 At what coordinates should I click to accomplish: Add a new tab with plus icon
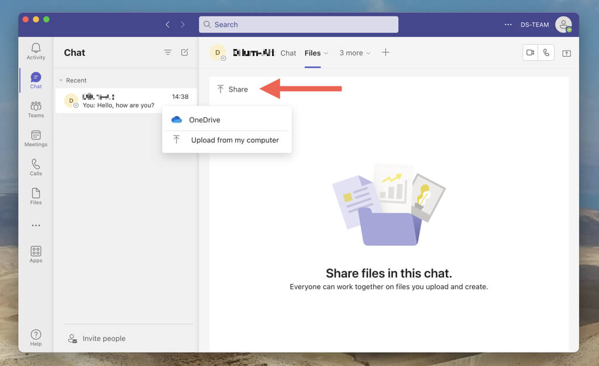(x=385, y=52)
